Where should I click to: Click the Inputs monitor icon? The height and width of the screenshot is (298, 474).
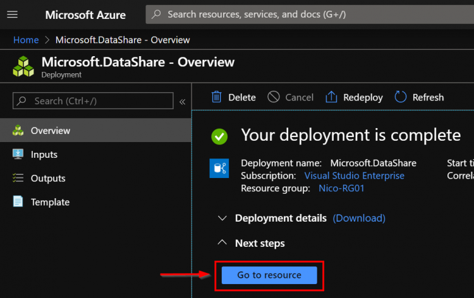18,154
